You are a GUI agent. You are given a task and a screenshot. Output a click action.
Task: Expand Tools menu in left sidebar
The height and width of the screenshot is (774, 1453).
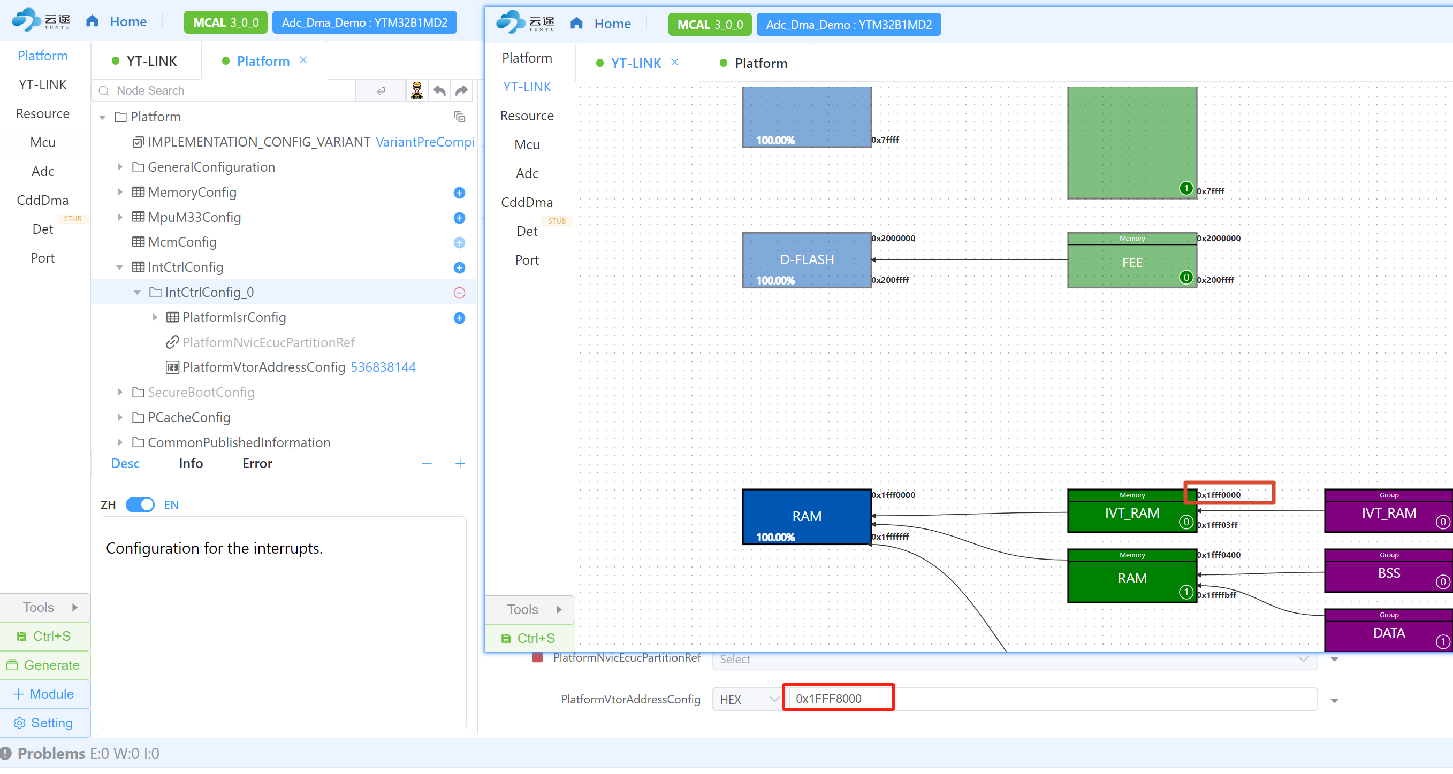[45, 607]
